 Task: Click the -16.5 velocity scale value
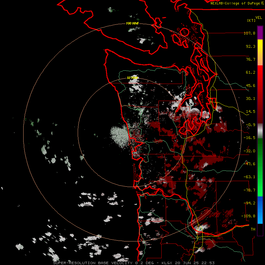249,138
